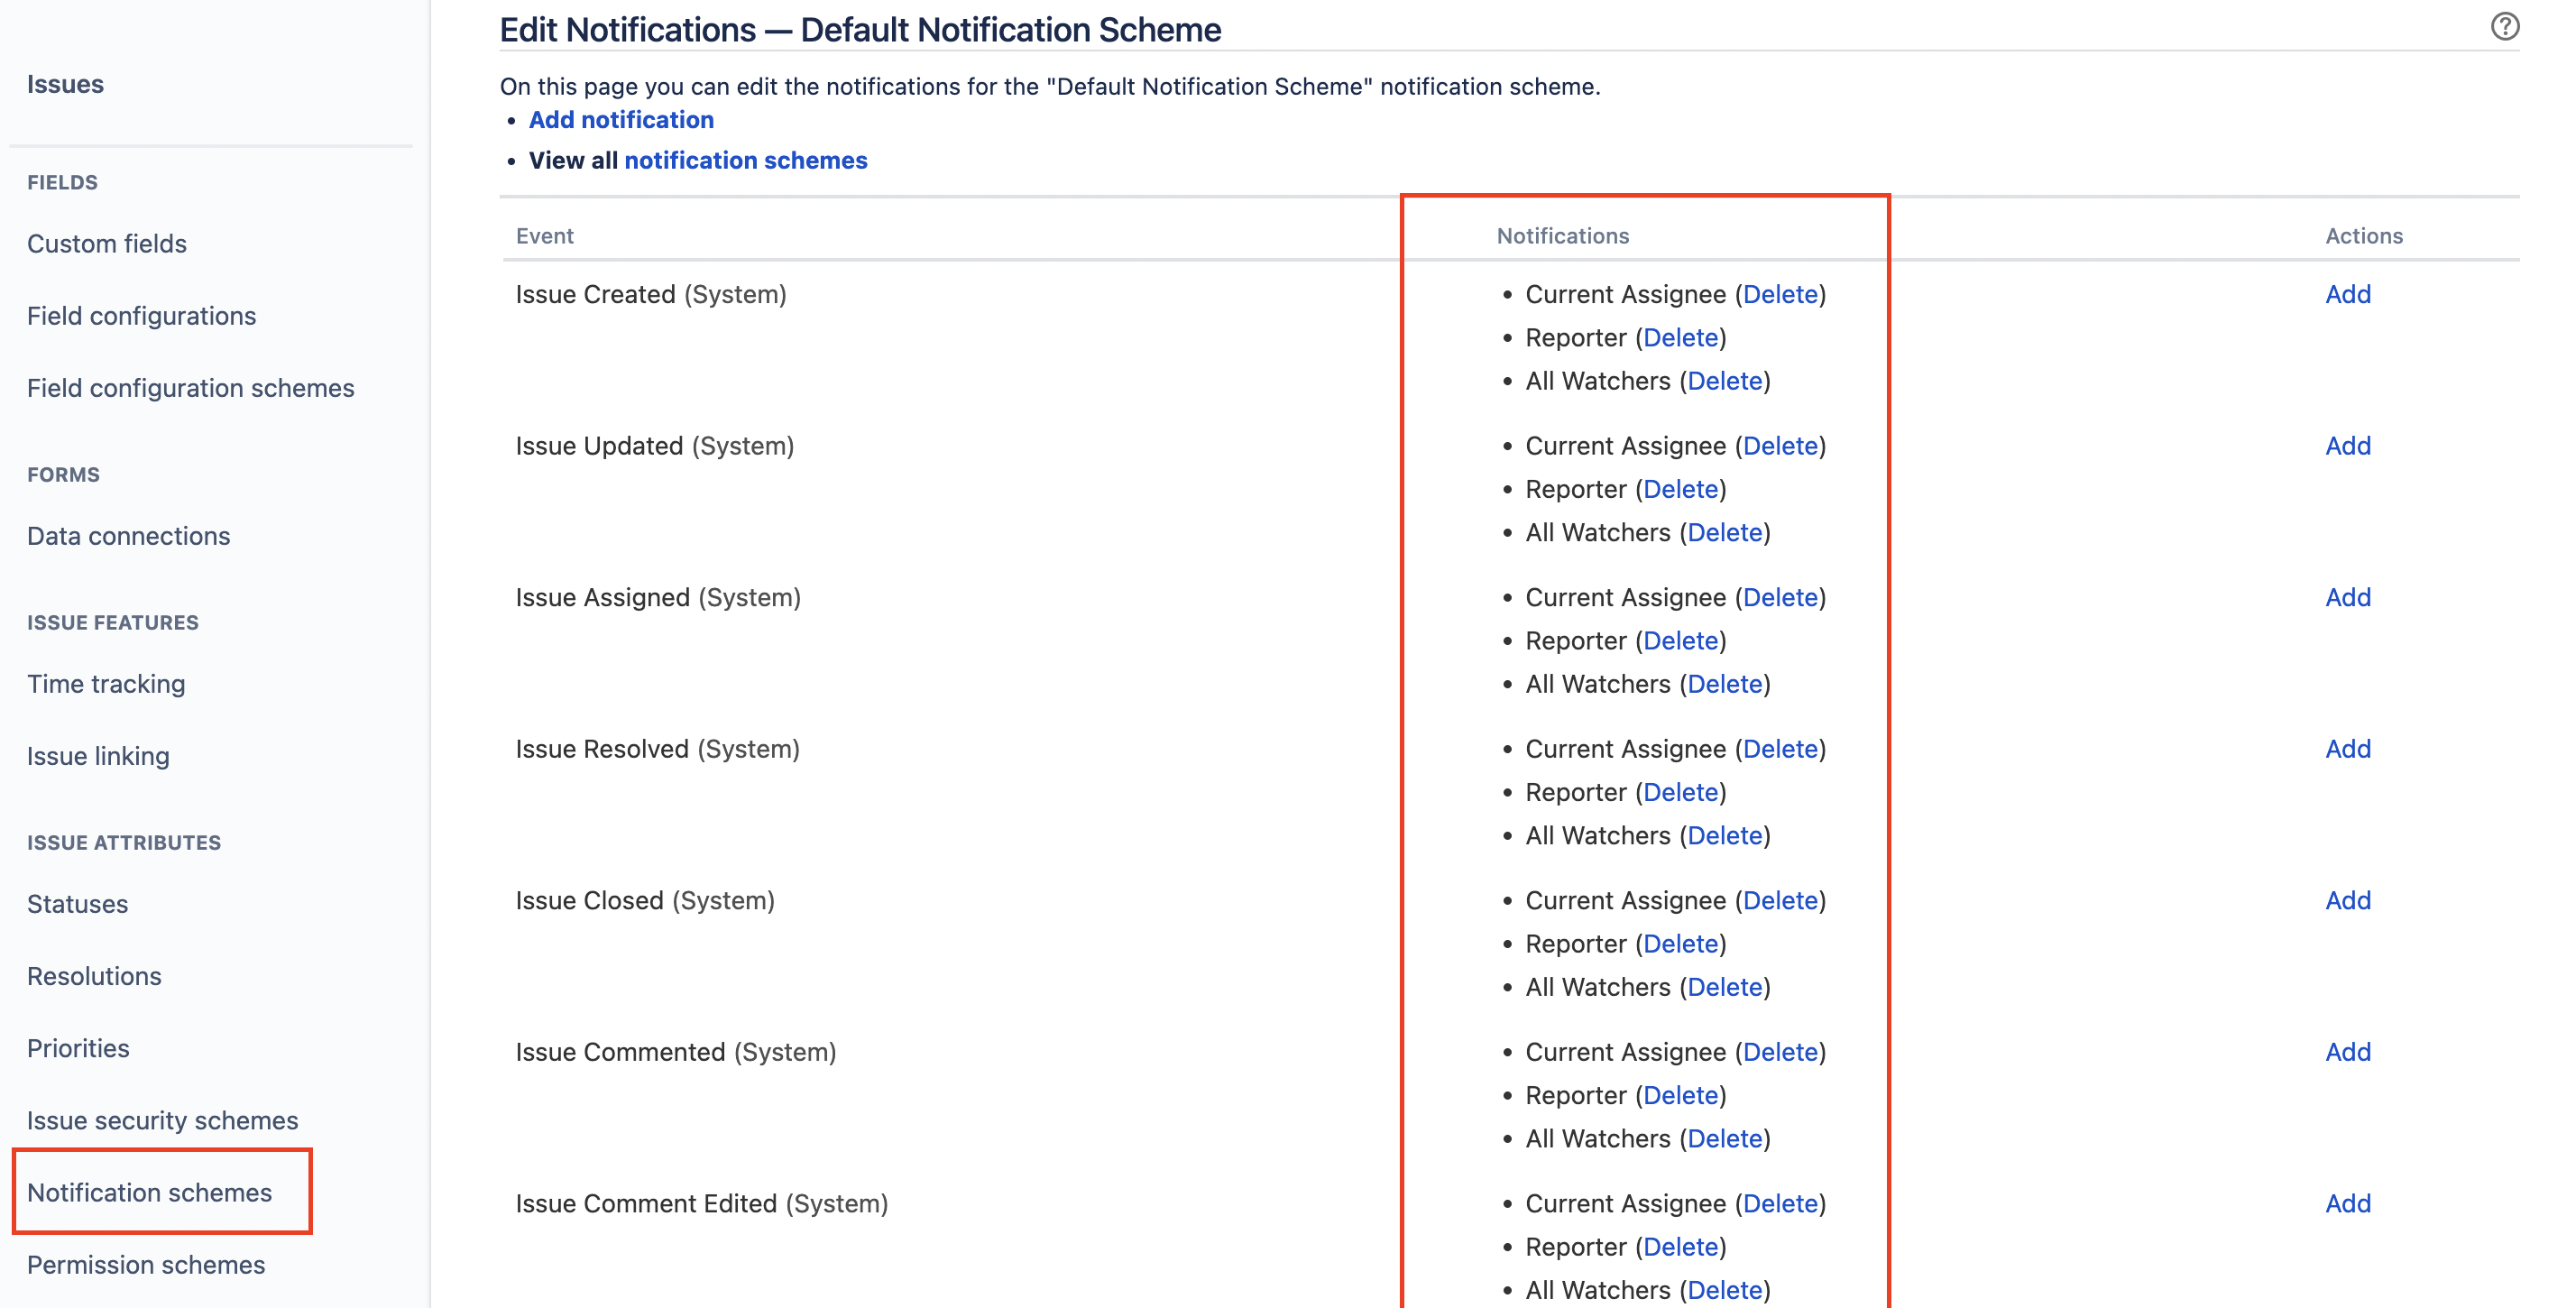Delete Current Assignee from Issue Closed

1780,901
